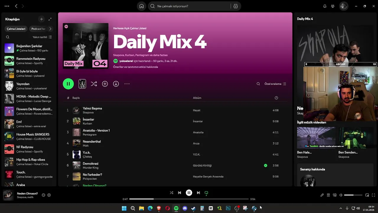Open the album preview card beside the green button
The width and height of the screenshot is (378, 213).
(82, 84)
